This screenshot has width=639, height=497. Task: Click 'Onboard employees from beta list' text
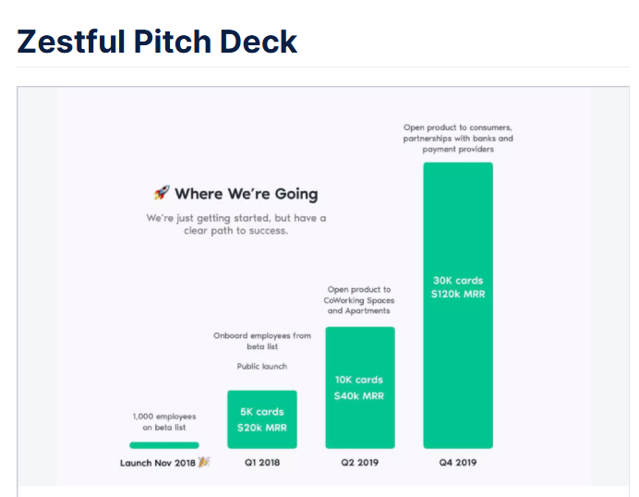[x=262, y=341]
